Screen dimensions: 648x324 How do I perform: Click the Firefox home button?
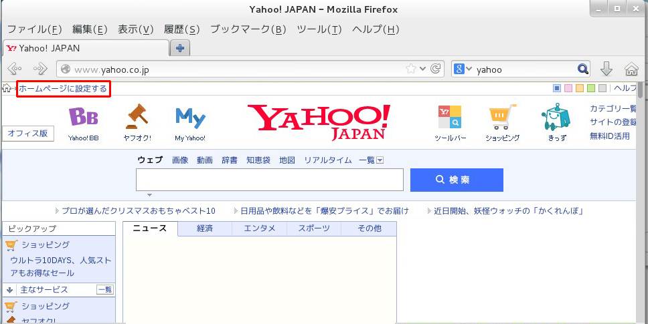(631, 69)
